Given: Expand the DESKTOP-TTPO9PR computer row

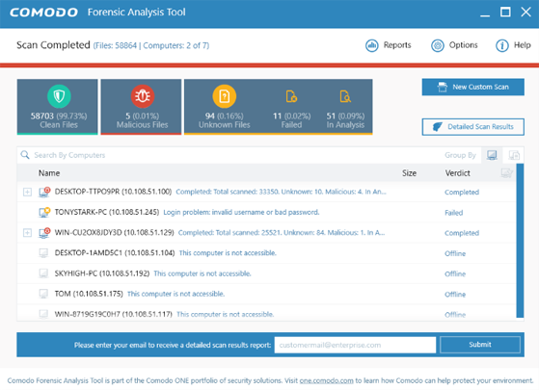Looking at the screenshot, I should tap(27, 192).
